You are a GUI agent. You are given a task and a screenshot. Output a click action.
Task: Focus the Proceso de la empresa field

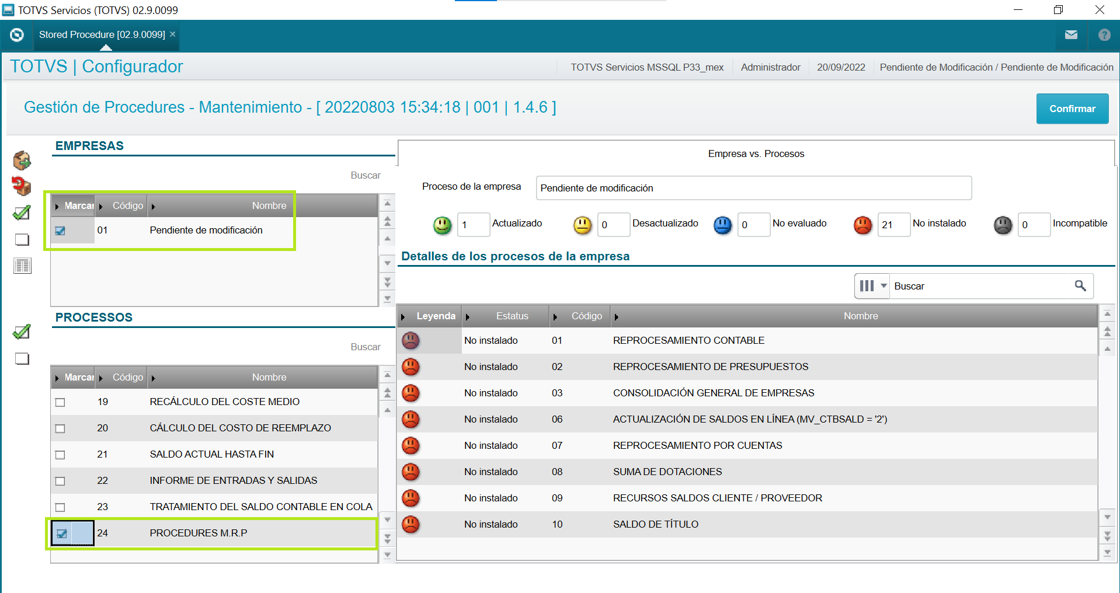click(754, 188)
